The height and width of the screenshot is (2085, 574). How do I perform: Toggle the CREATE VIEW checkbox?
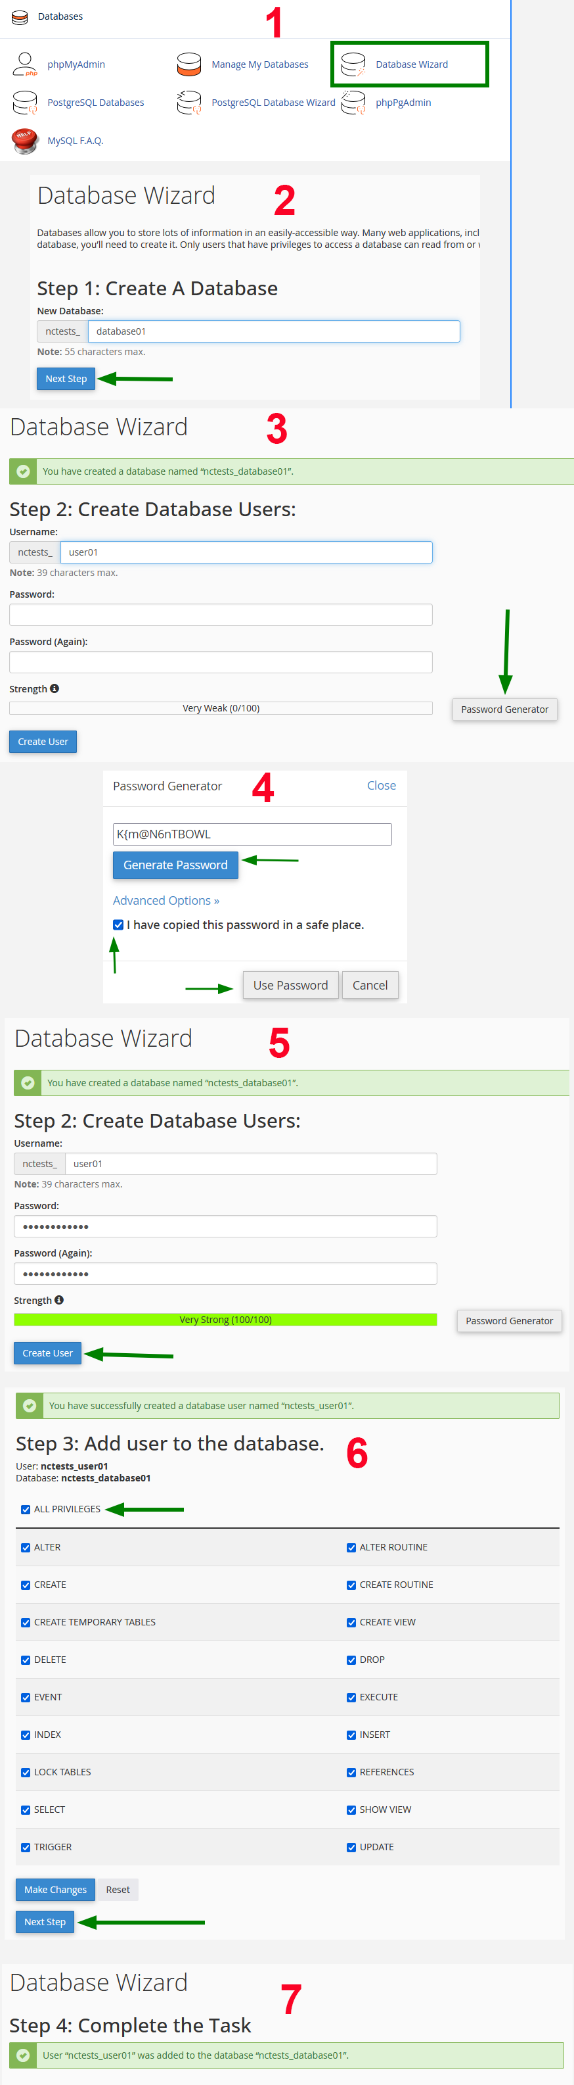click(x=351, y=1622)
